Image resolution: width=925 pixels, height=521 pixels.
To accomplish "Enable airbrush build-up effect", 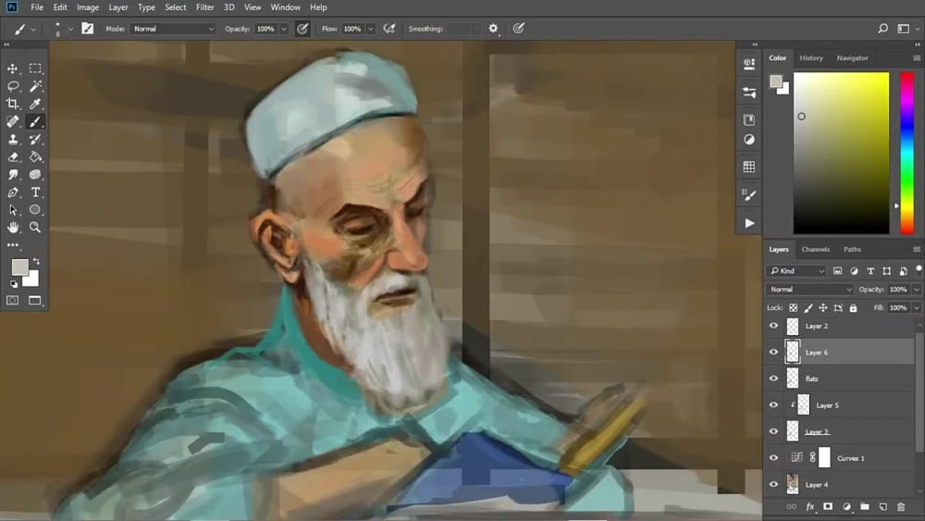I will (x=389, y=29).
